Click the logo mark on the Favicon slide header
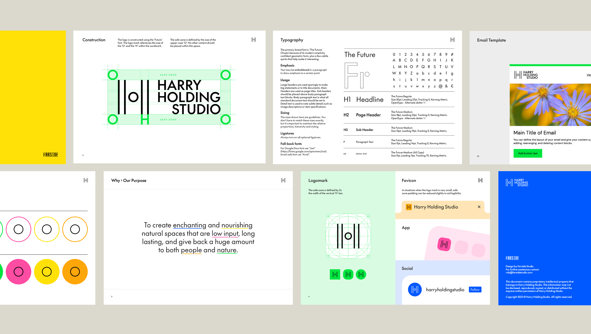The height and width of the screenshot is (334, 591). [480, 180]
